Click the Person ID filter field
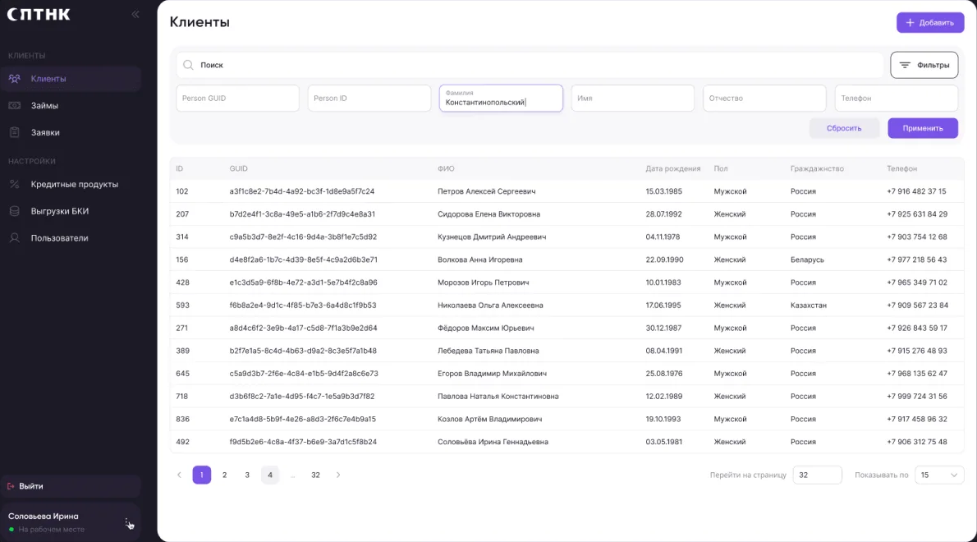 (369, 99)
